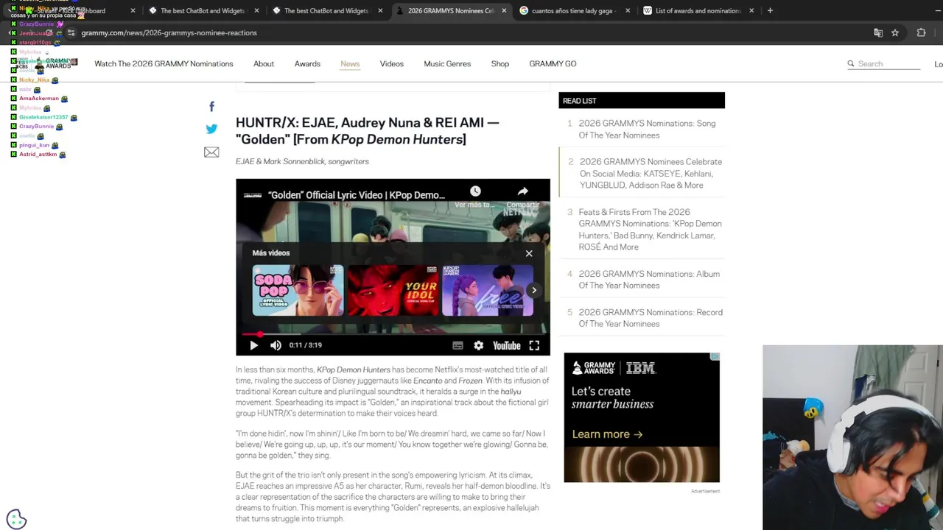Switch to 'List of awards and nominations' tab
The image size is (943, 530).
(x=698, y=11)
